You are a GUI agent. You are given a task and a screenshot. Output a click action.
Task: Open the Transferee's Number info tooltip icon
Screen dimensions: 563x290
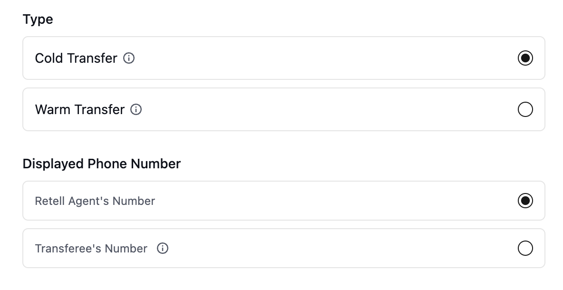tap(163, 248)
